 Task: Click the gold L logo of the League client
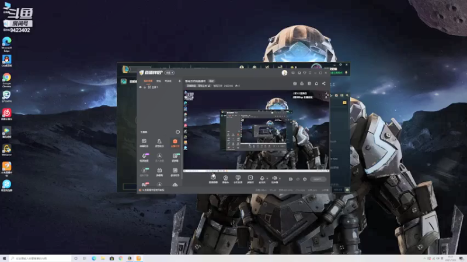[x=126, y=69]
